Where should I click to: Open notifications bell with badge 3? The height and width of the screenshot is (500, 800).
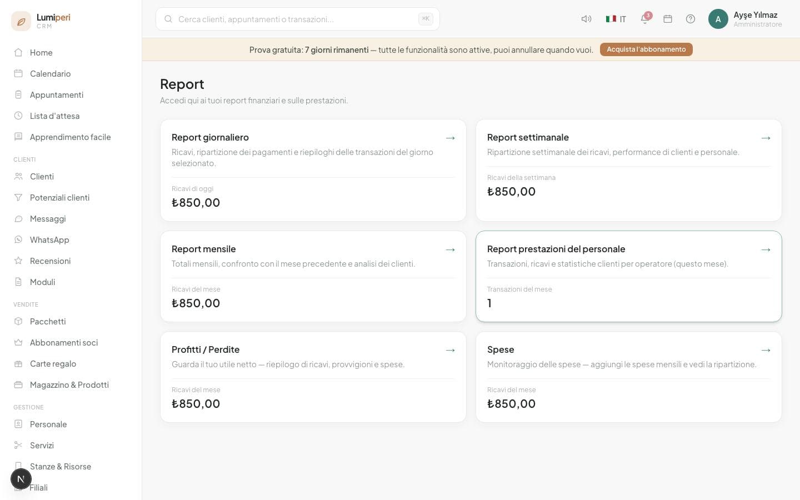tap(645, 18)
